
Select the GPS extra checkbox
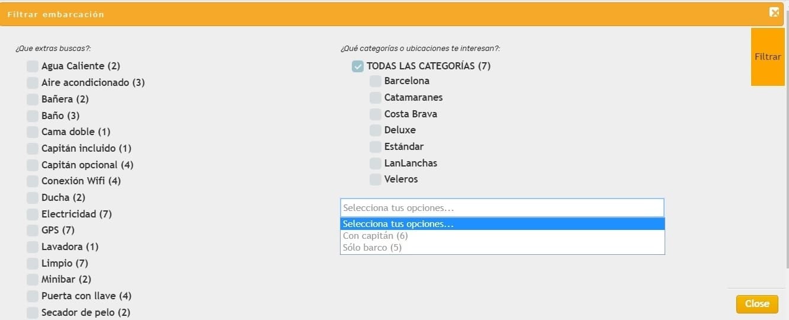[x=33, y=231]
